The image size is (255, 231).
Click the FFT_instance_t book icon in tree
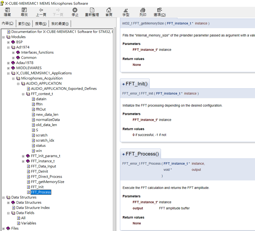(28, 161)
